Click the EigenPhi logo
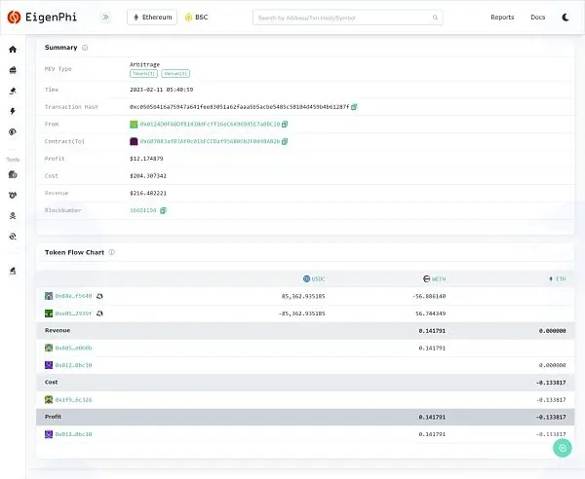 [42, 18]
